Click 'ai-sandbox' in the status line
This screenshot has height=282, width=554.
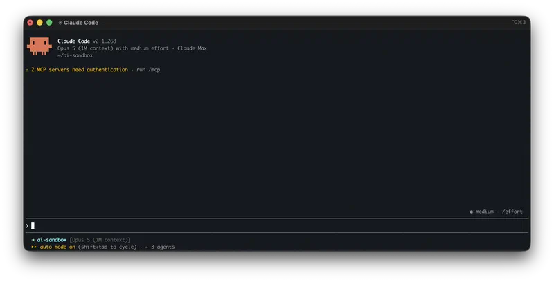52,240
